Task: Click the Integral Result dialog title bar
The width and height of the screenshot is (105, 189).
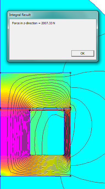Action: point(53,15)
